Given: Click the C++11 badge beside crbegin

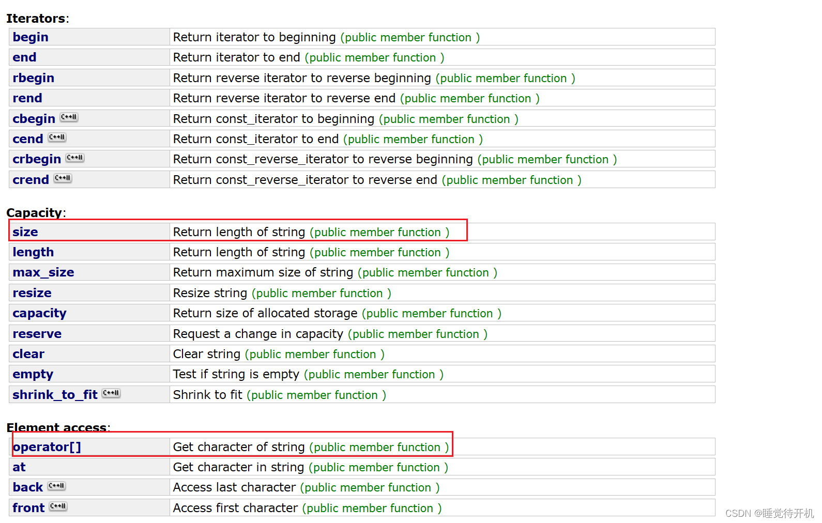Looking at the screenshot, I should (x=75, y=158).
